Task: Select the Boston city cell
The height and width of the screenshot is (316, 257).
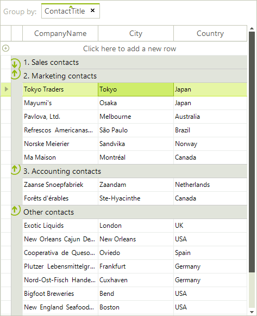Action: [136, 307]
